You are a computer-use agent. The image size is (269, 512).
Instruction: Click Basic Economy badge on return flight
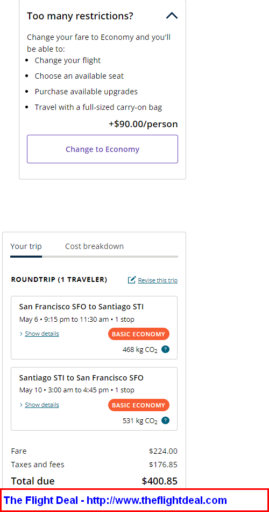point(139,405)
